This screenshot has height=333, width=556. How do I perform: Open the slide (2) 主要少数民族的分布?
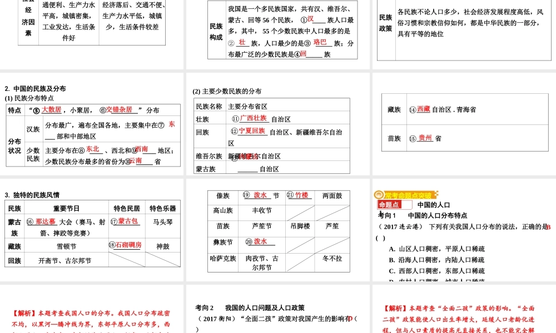click(x=277, y=124)
